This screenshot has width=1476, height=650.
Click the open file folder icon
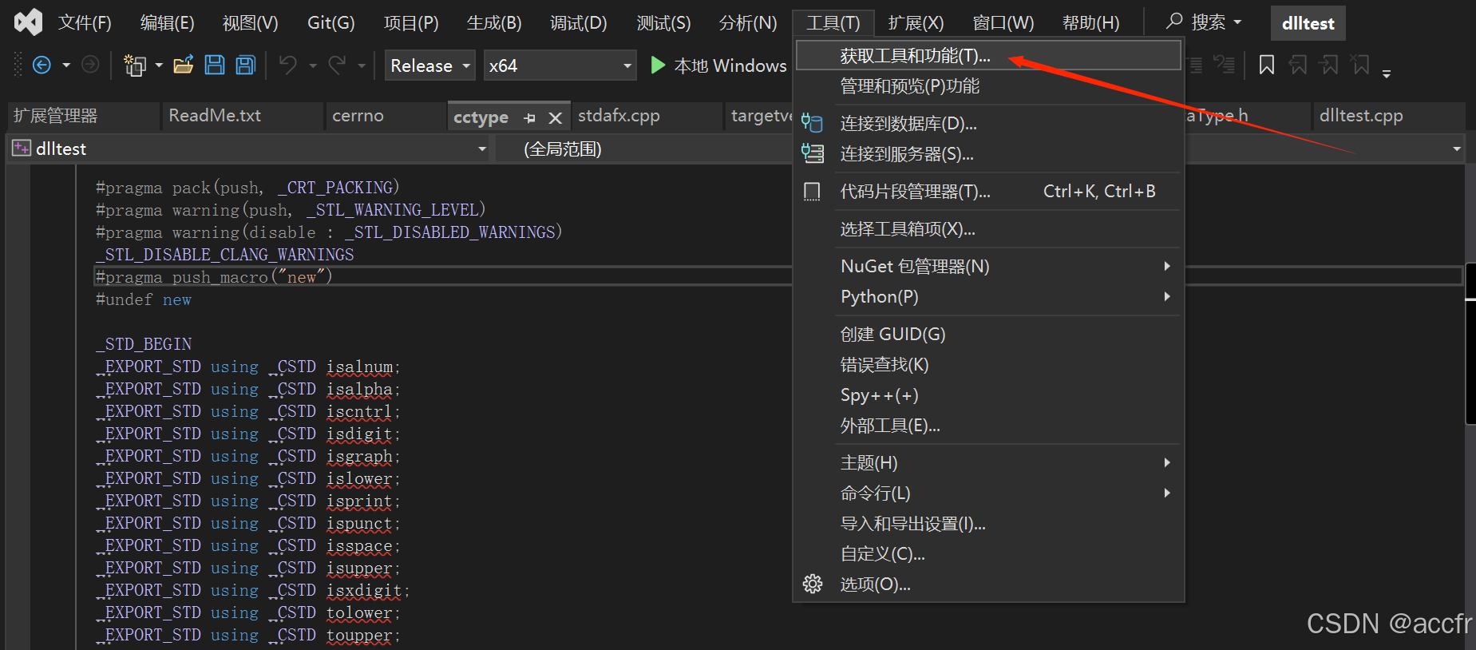[184, 65]
